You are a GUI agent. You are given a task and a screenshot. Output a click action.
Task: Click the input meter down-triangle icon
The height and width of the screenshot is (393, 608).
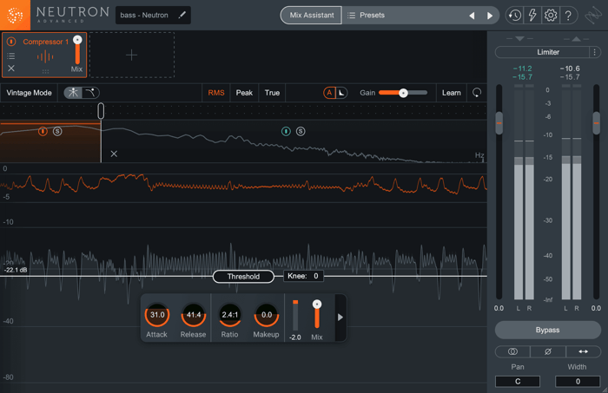point(520,39)
